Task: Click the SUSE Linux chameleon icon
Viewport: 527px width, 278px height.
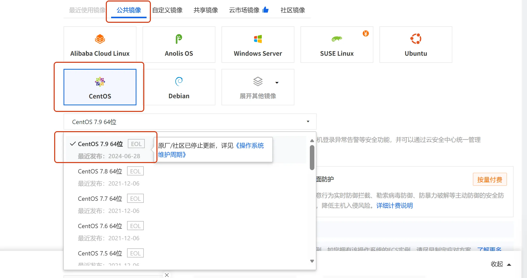Action: pyautogui.click(x=337, y=39)
